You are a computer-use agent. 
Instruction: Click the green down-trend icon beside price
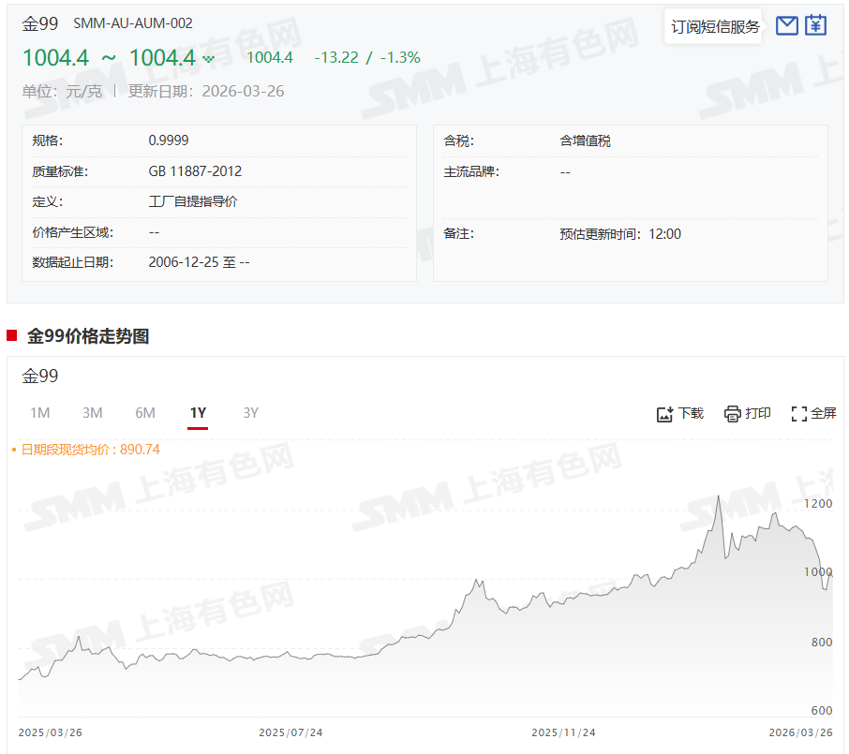[208, 58]
